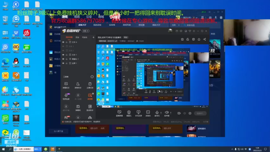The height and width of the screenshot is (152, 270).
Task: Toggle visibility of 全屏 1 source
Action: 63,63
